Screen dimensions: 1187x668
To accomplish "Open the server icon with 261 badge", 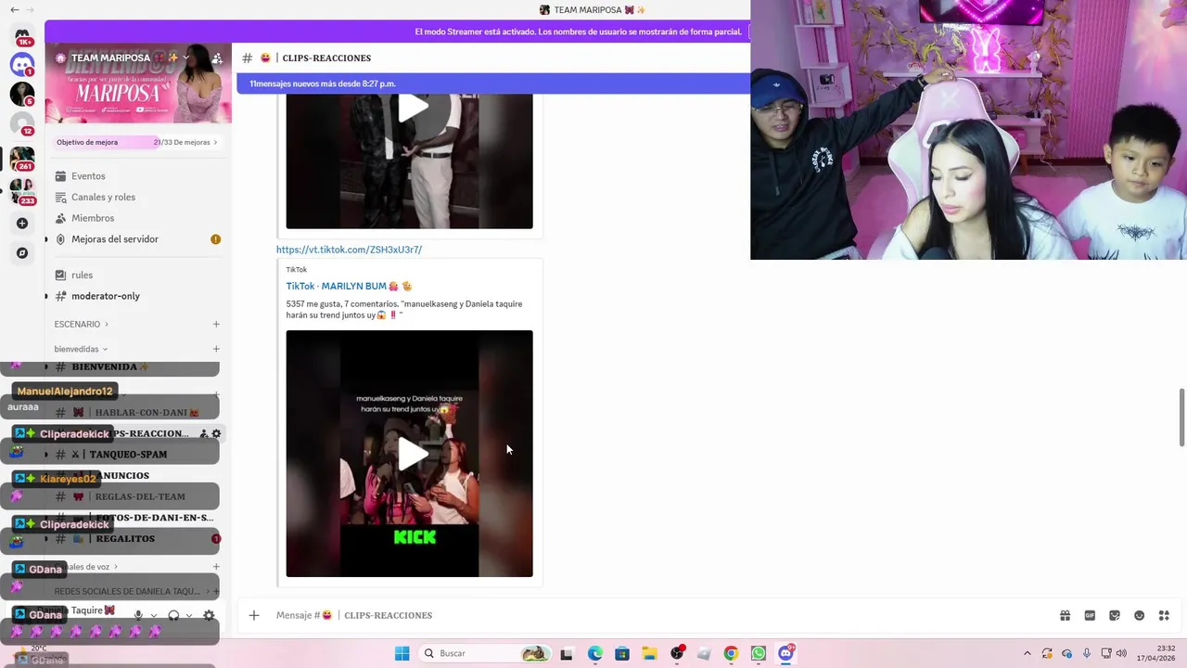I will pyautogui.click(x=22, y=159).
